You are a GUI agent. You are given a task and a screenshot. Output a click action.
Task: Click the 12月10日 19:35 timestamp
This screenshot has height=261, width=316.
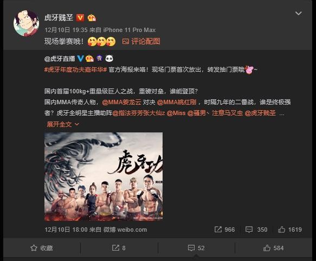66,30
